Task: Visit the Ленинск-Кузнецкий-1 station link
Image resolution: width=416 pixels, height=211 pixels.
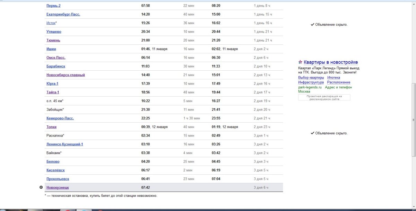Action: point(64,144)
